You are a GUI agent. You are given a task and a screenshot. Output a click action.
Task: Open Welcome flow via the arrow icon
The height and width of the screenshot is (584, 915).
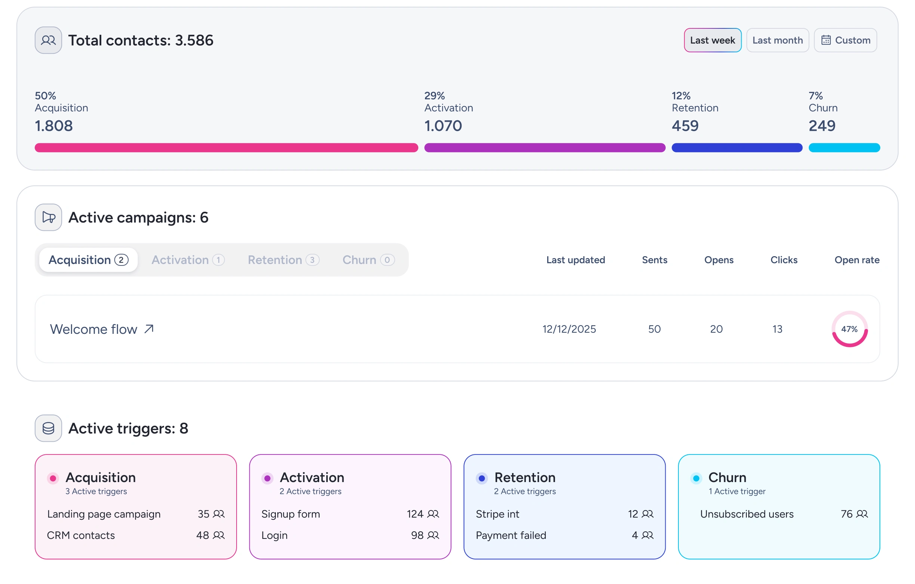(x=149, y=329)
